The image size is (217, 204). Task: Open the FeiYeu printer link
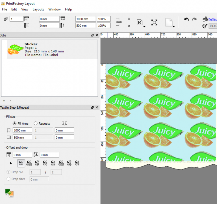(x=212, y=19)
